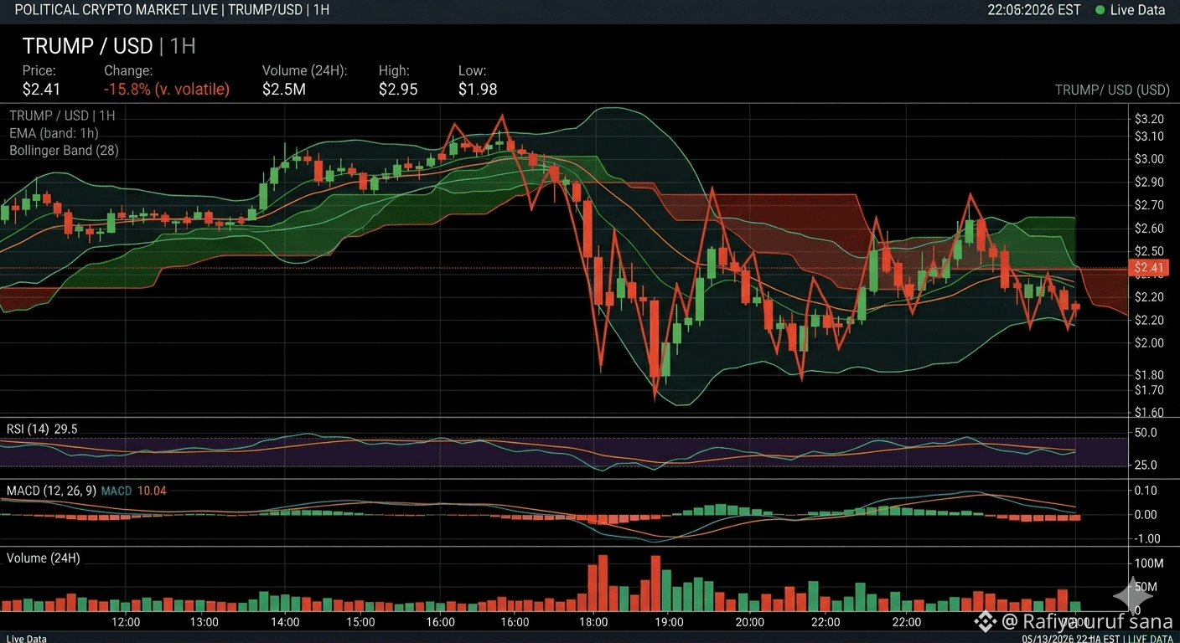Click the "-15.8% (v. volatile)" change value
Screen dimensions: 1180x643
167,89
